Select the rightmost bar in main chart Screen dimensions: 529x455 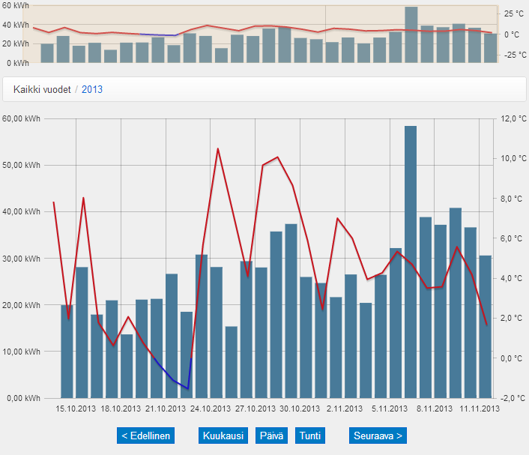tap(485, 326)
